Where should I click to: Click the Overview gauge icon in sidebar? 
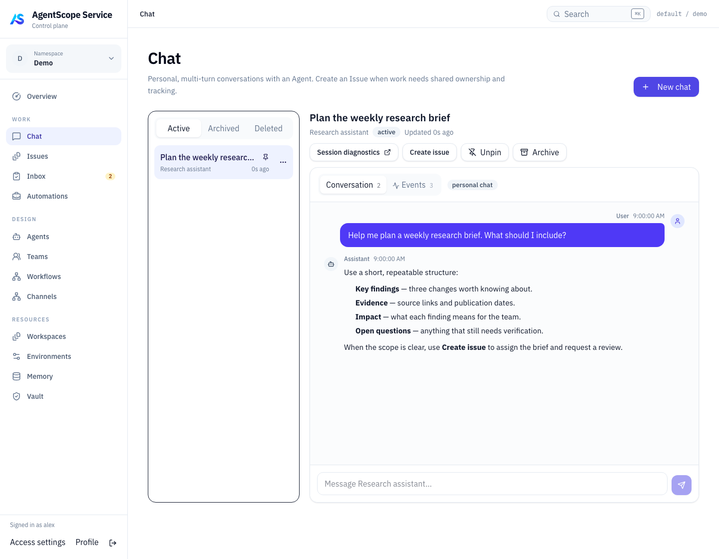pos(16,96)
